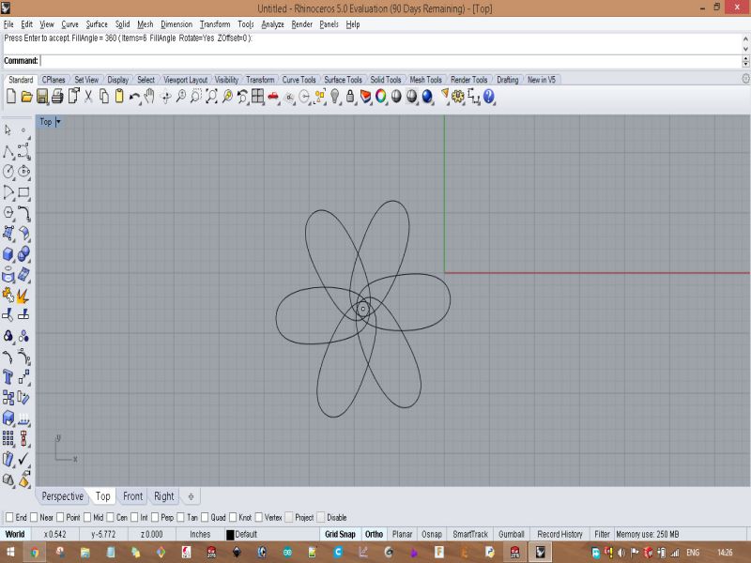
Task: Toggle Grid Snap in status bar
Action: (340, 534)
